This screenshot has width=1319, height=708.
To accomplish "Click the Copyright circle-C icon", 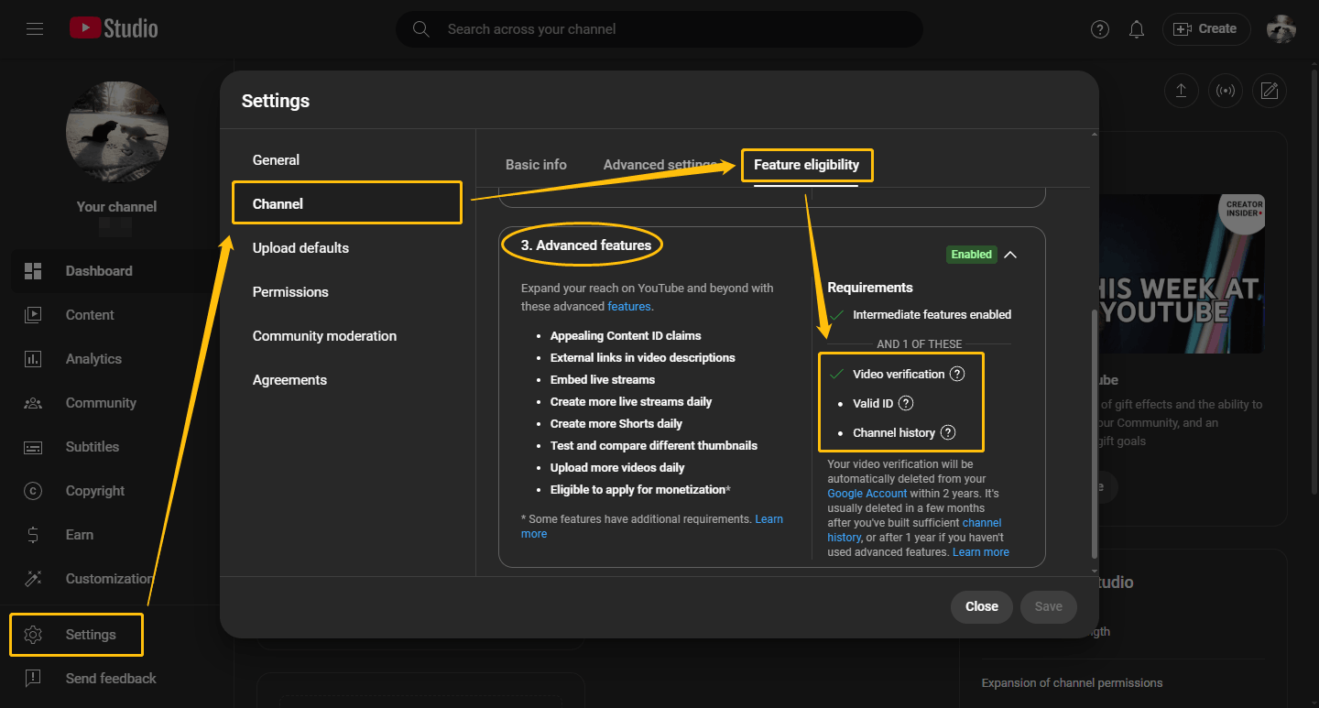I will coord(33,491).
